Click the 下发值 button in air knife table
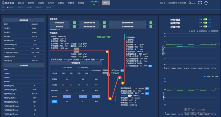This screenshot has height=117, width=221. [x=54, y=102]
